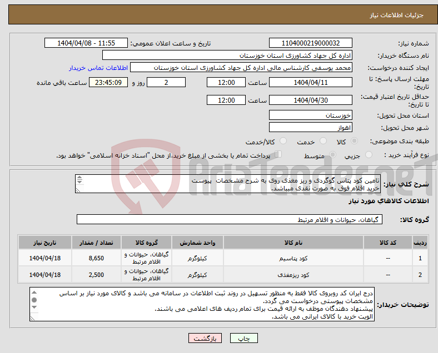Click the کیلوگرم unit in row 2
The height and width of the screenshot is (353, 438).
pyautogui.click(x=197, y=275)
